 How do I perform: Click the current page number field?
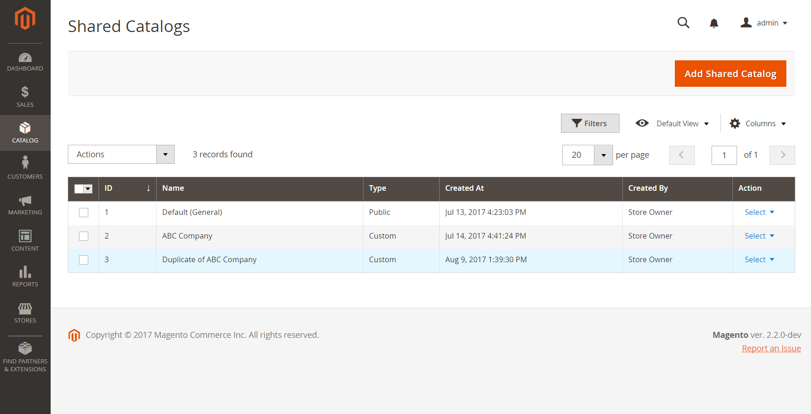pos(724,155)
